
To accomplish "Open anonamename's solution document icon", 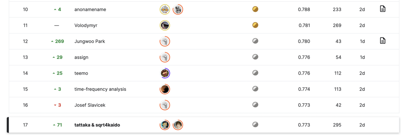I will (x=383, y=9).
